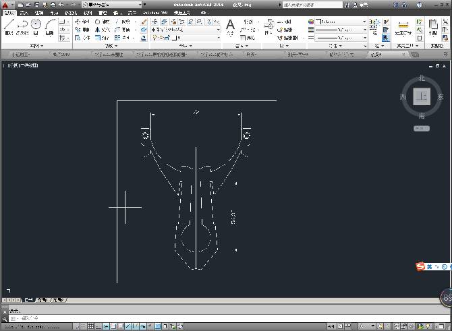The image size is (452, 331).
Task: Toggle Object Snap Tracking in the status bar
Action: pyautogui.click(x=128, y=326)
